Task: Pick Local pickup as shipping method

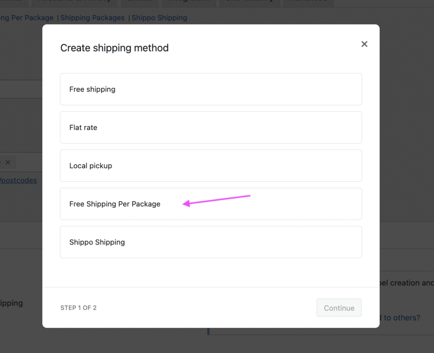Action: coord(211,166)
